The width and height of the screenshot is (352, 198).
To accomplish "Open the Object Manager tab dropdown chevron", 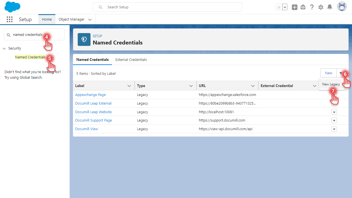I will point(90,19).
